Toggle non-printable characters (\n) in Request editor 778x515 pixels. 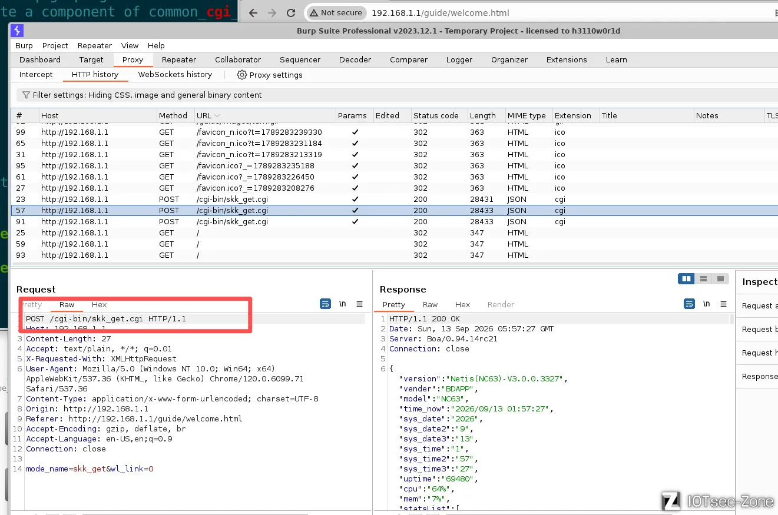343,304
